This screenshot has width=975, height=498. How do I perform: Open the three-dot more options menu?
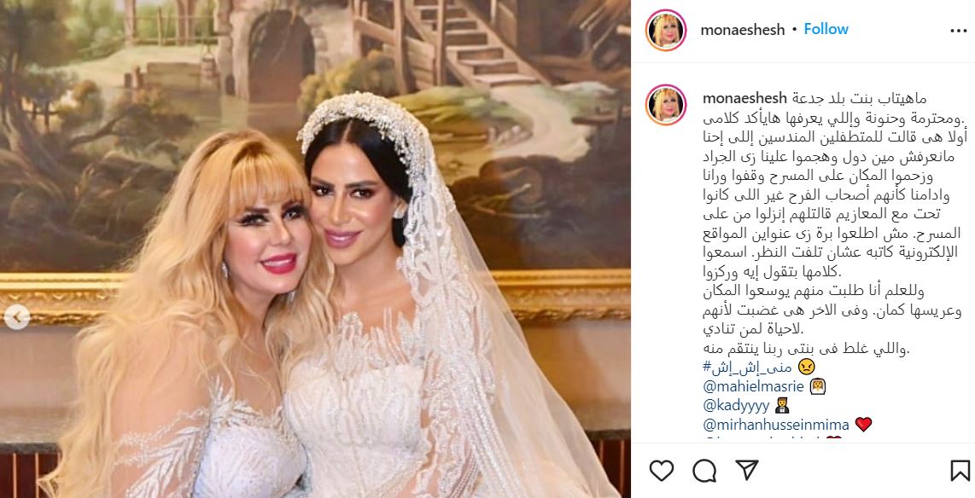pyautogui.click(x=958, y=31)
